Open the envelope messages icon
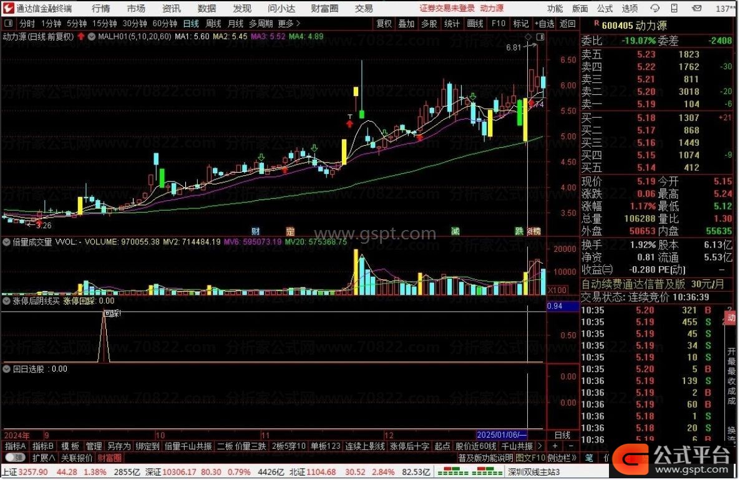 (x=696, y=8)
